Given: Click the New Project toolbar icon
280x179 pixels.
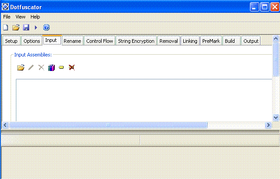Looking at the screenshot, I should 6,27.
